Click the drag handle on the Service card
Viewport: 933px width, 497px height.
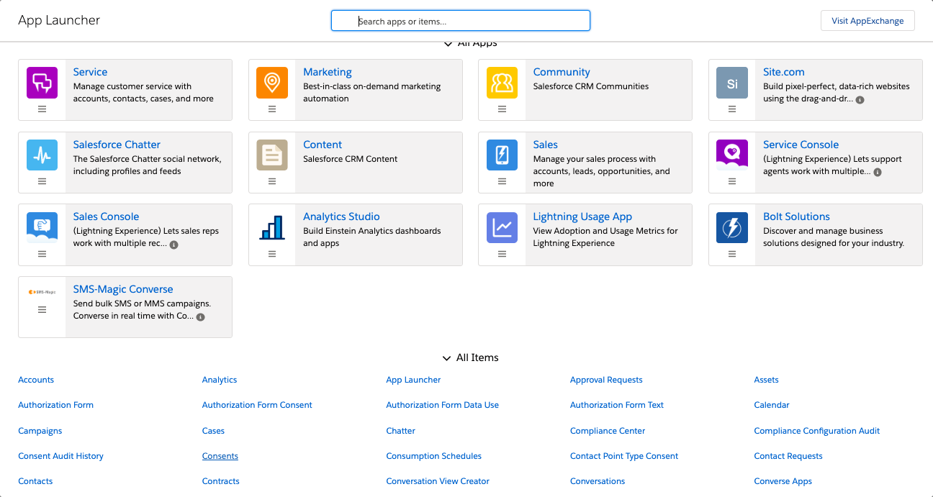click(42, 109)
